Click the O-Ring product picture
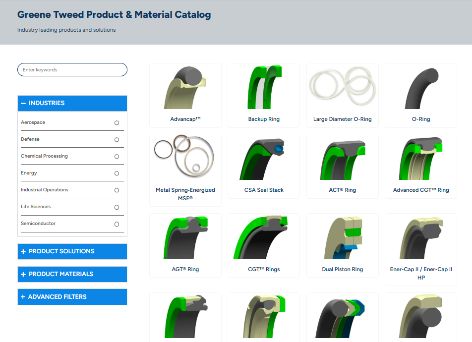This screenshot has height=342, width=472. point(420,88)
